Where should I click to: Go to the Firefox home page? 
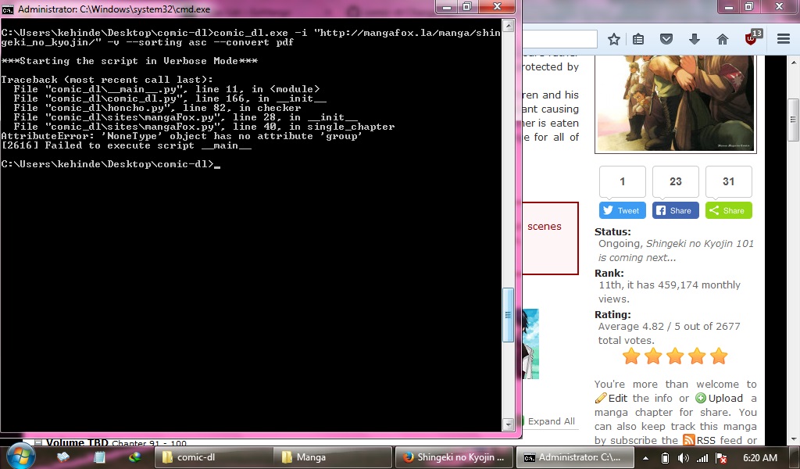(723, 38)
